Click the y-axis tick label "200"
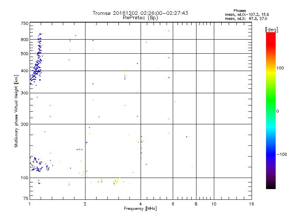Viewport: 296px width, 222px height. pyautogui.click(x=24, y=124)
